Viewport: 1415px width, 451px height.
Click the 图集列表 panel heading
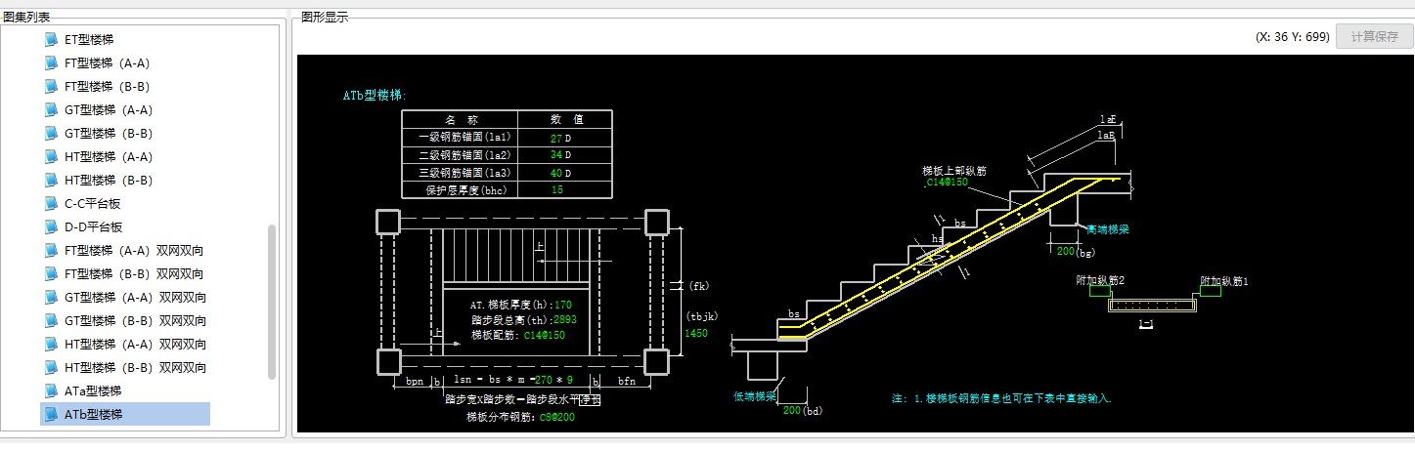26,17
